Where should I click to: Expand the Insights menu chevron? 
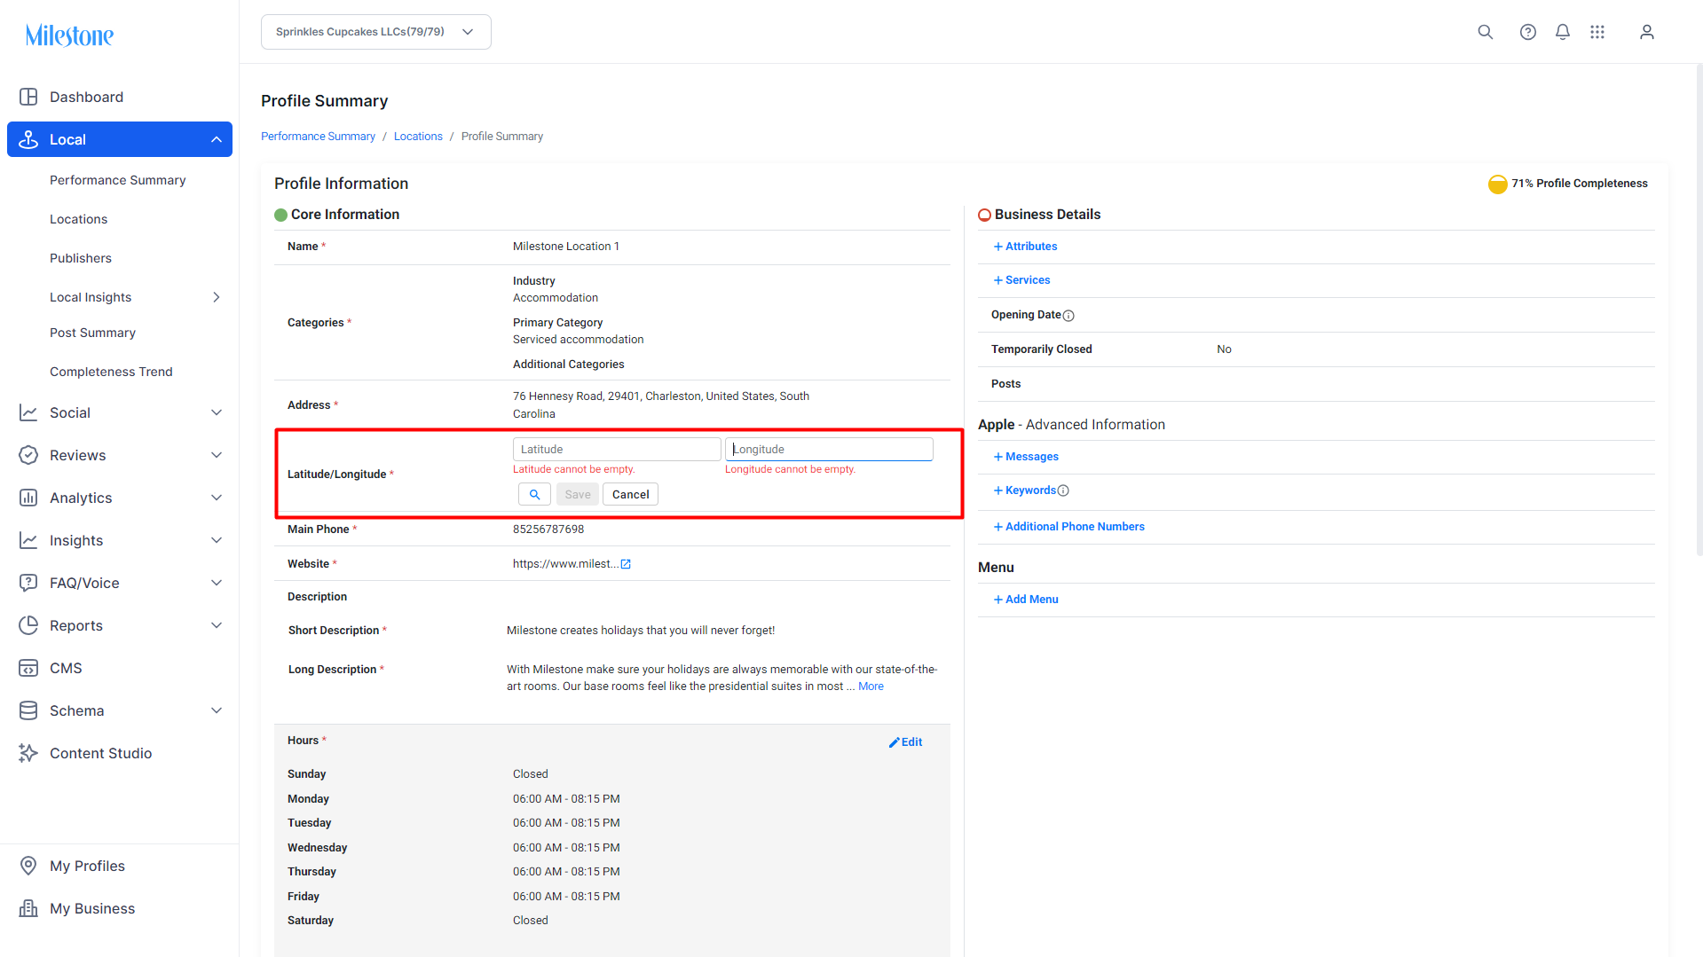point(217,540)
